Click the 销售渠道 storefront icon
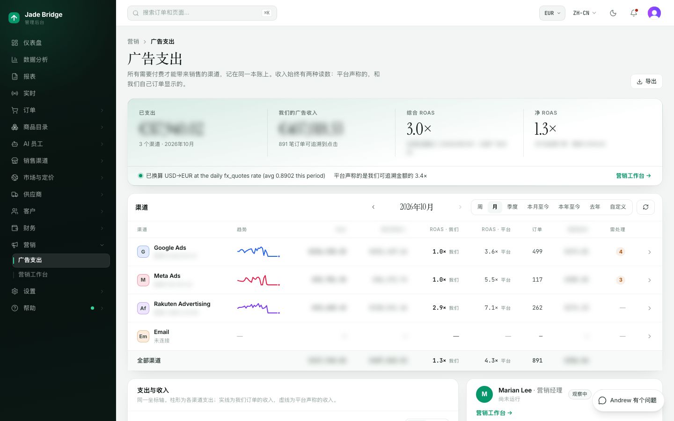Viewport: 674px width, 421px height. coord(15,160)
